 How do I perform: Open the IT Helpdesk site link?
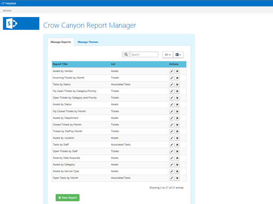click(x=9, y=3)
